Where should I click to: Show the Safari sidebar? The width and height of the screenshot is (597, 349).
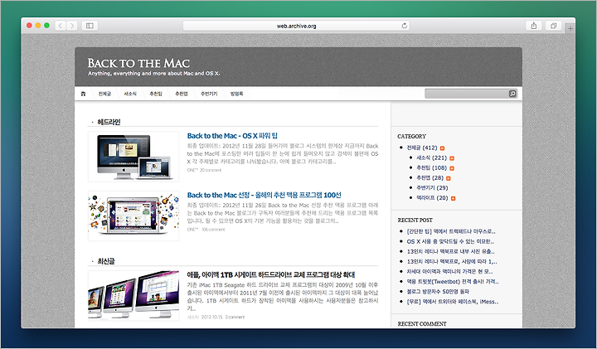point(90,26)
